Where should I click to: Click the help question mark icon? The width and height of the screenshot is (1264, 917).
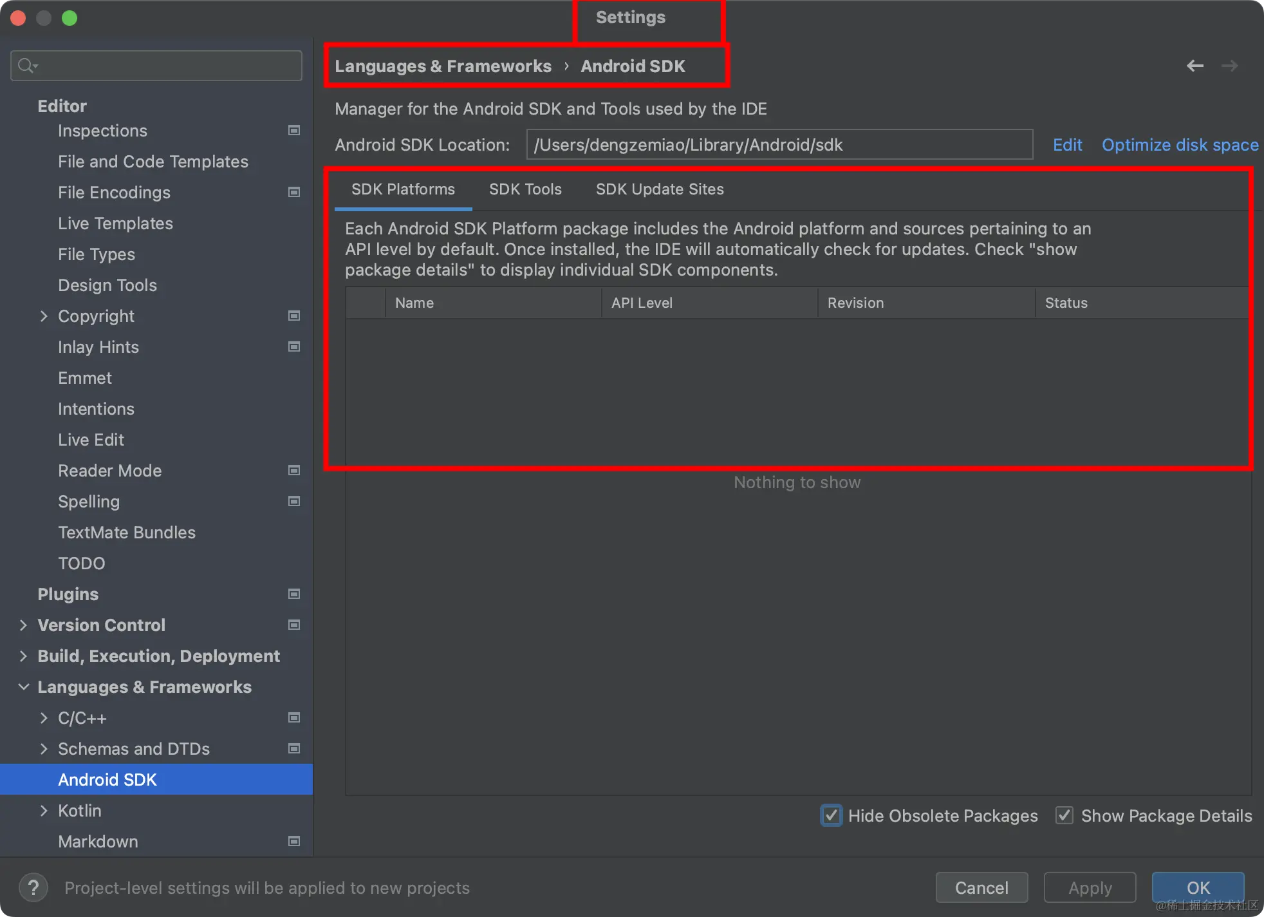33,887
